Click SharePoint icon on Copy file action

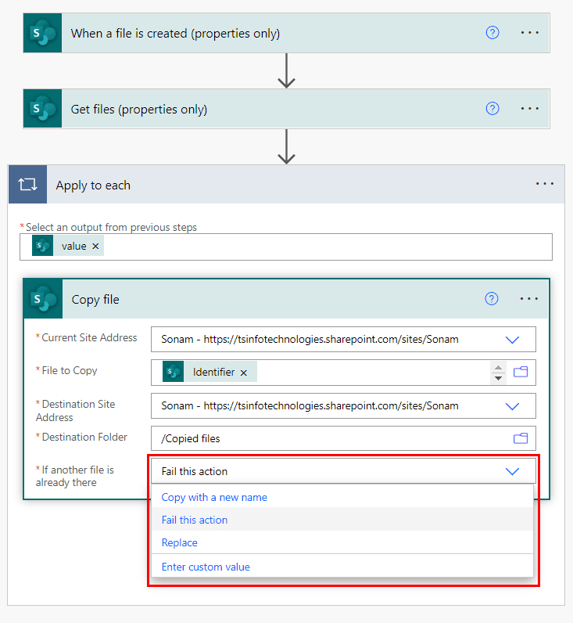(43, 299)
